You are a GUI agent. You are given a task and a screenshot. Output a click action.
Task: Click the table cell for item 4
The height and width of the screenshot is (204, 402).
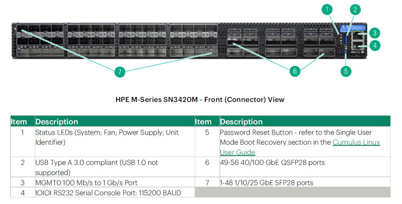23,192
